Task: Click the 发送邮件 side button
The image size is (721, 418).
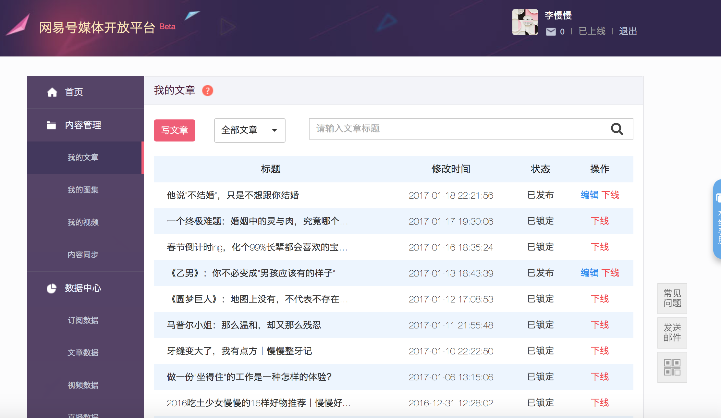Action: [x=672, y=333]
